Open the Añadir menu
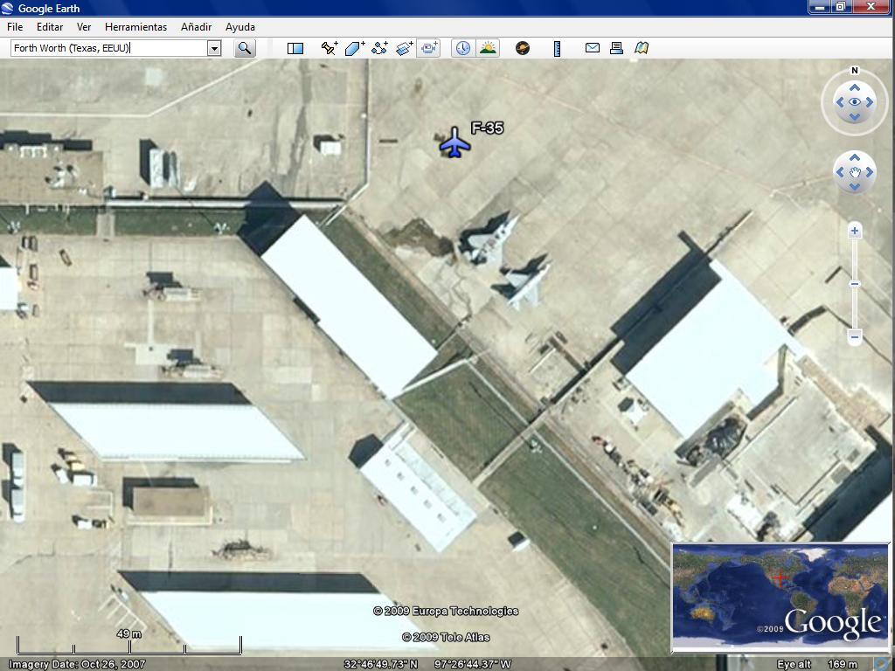The height and width of the screenshot is (671, 895). pyautogui.click(x=196, y=27)
